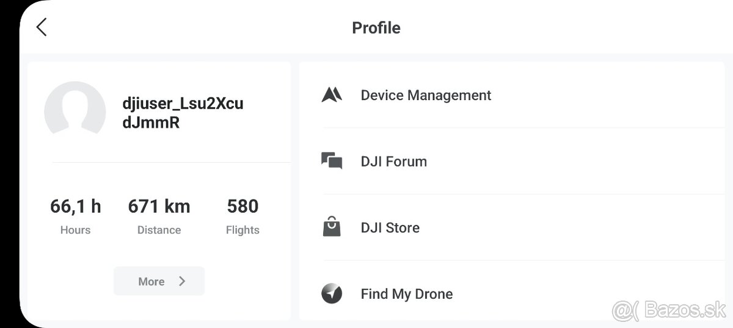The height and width of the screenshot is (328, 733).
Task: Tap the Distance label
Action: pyautogui.click(x=159, y=230)
